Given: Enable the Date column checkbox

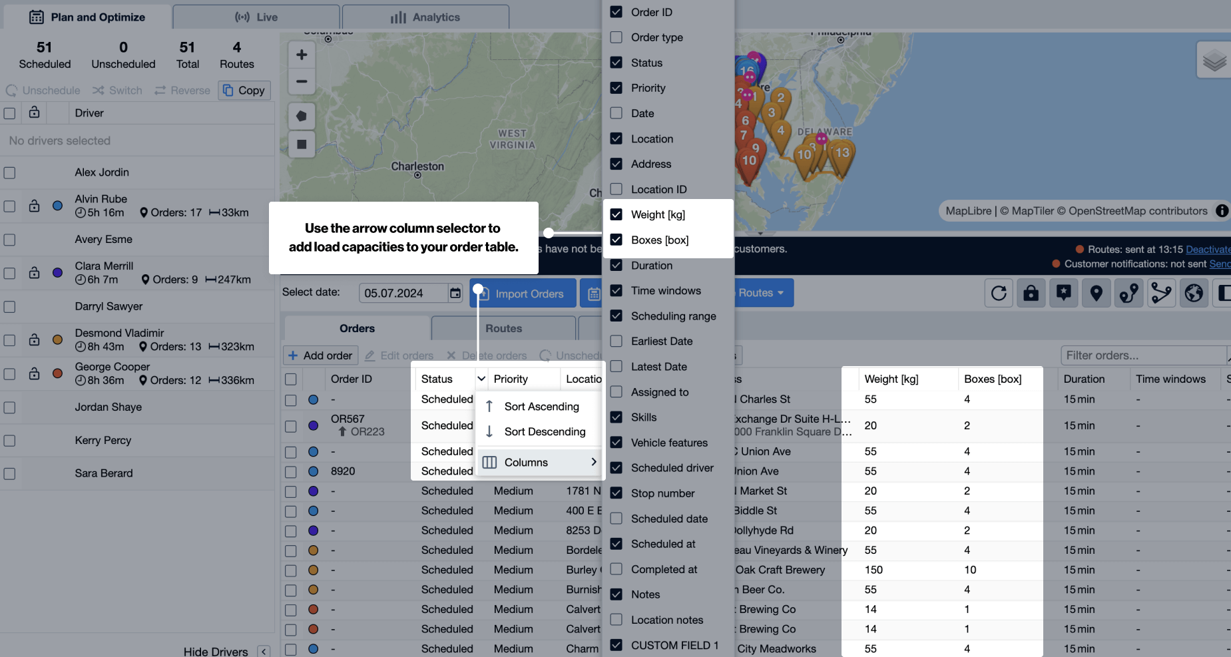Looking at the screenshot, I should tap(616, 113).
